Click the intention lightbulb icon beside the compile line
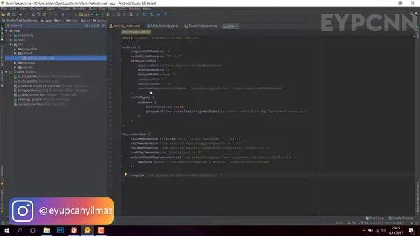 pyautogui.click(x=125, y=175)
